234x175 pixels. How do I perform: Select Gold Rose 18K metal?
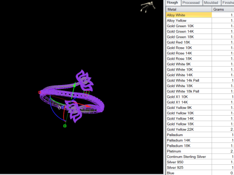200,59
